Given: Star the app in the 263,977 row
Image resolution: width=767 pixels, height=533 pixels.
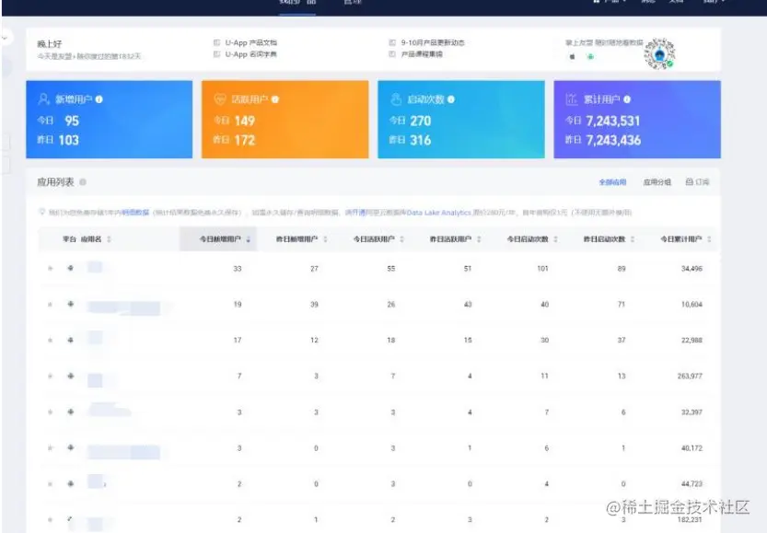Looking at the screenshot, I should pos(50,376).
